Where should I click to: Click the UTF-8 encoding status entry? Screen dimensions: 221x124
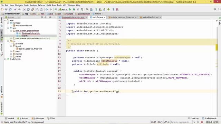(166, 122)
